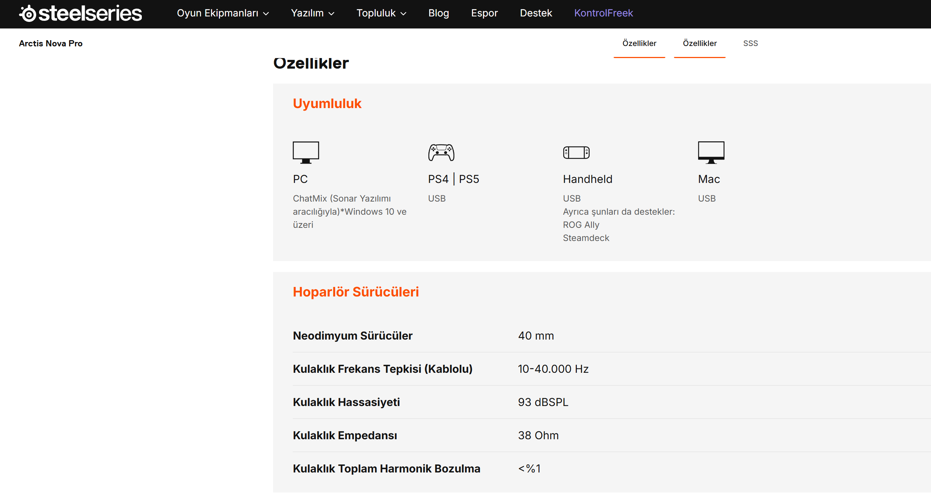Click the ChatMix Sonar Yazılımı description text
Image resolution: width=931 pixels, height=494 pixels.
(350, 212)
